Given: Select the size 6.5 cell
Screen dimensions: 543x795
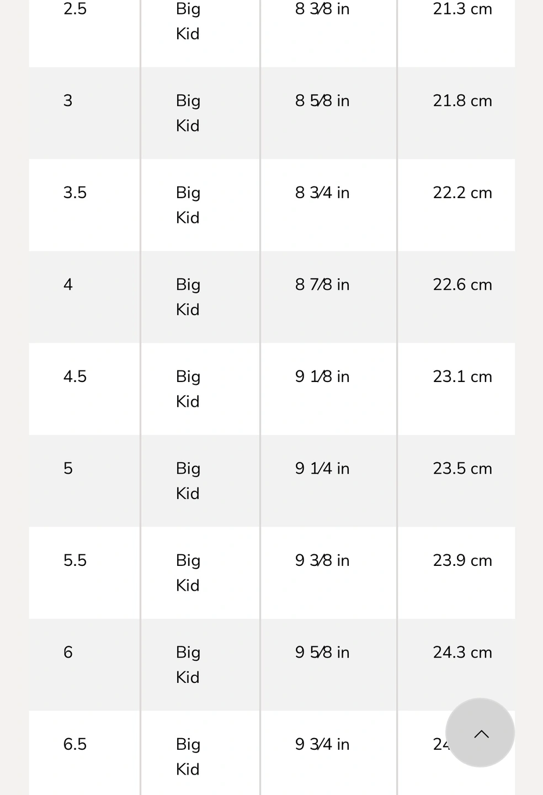Looking at the screenshot, I should 75,744.
